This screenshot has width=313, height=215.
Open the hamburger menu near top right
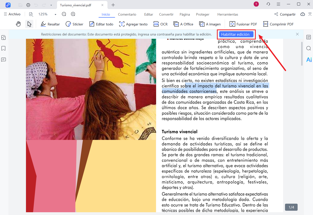click(278, 4)
